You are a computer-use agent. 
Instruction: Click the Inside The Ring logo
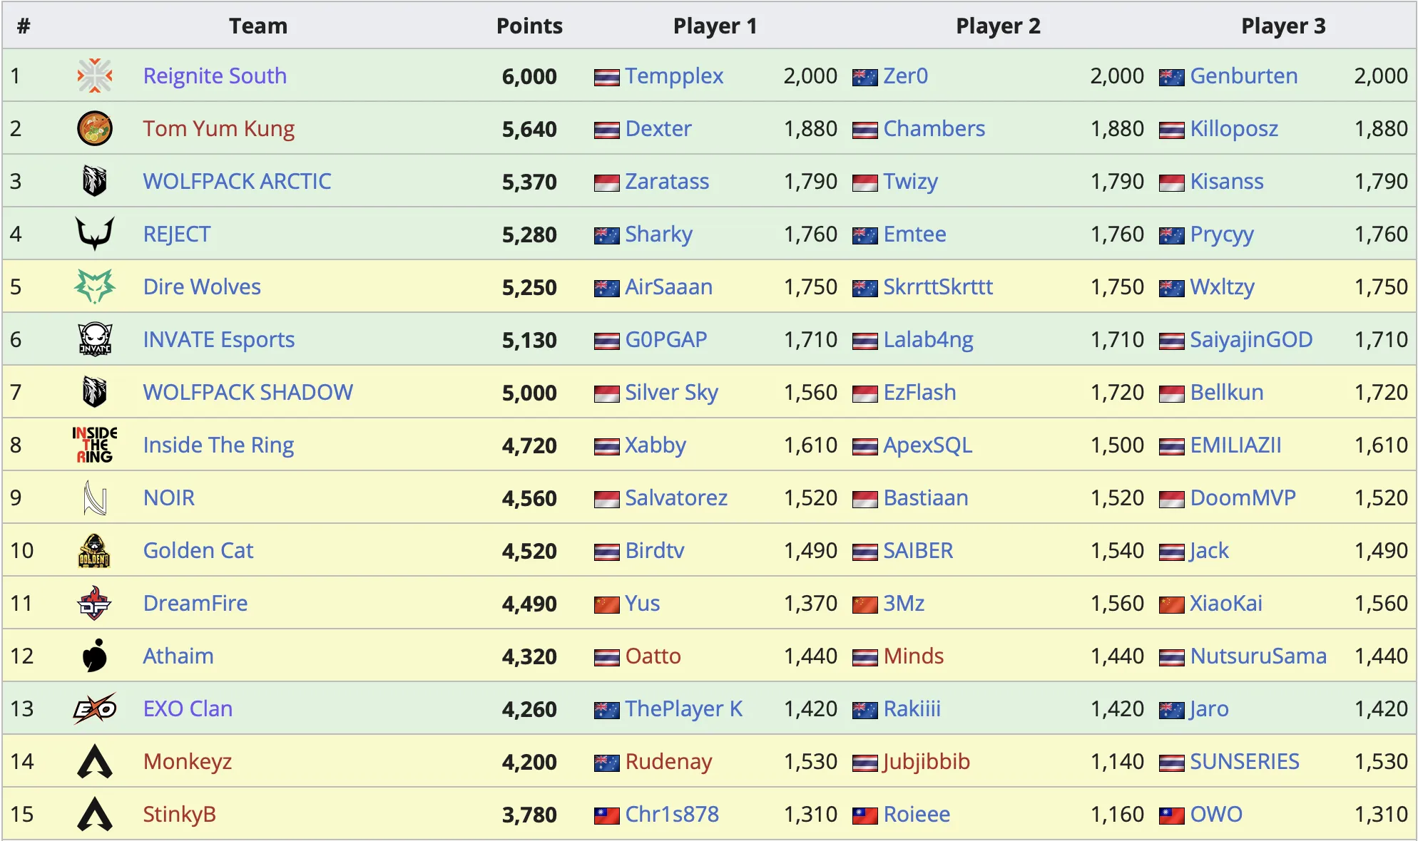94,445
